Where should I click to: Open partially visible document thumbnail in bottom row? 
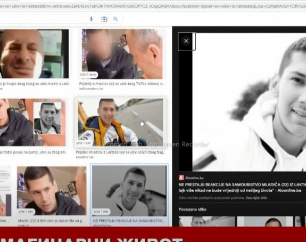(5, 191)
